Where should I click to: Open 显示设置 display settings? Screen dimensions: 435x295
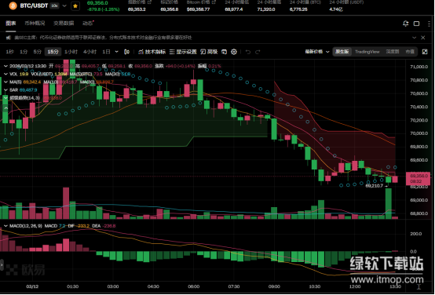tap(183, 52)
